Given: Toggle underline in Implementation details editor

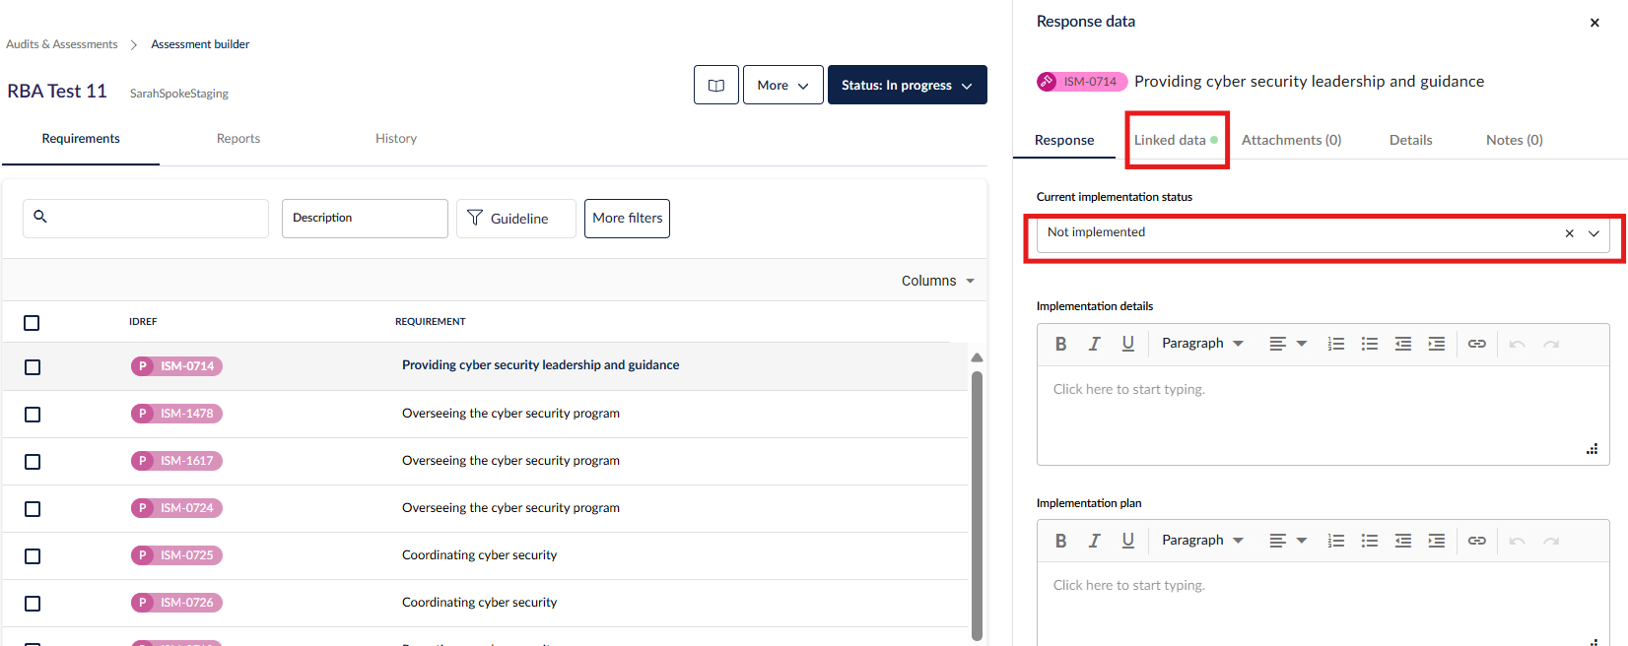Looking at the screenshot, I should coord(1128,344).
